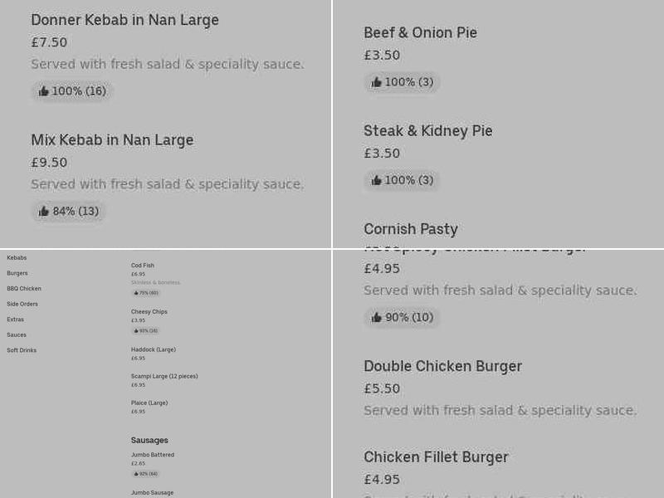Click the Extras category in the navigation
This screenshot has width=664, height=498.
coord(15,319)
